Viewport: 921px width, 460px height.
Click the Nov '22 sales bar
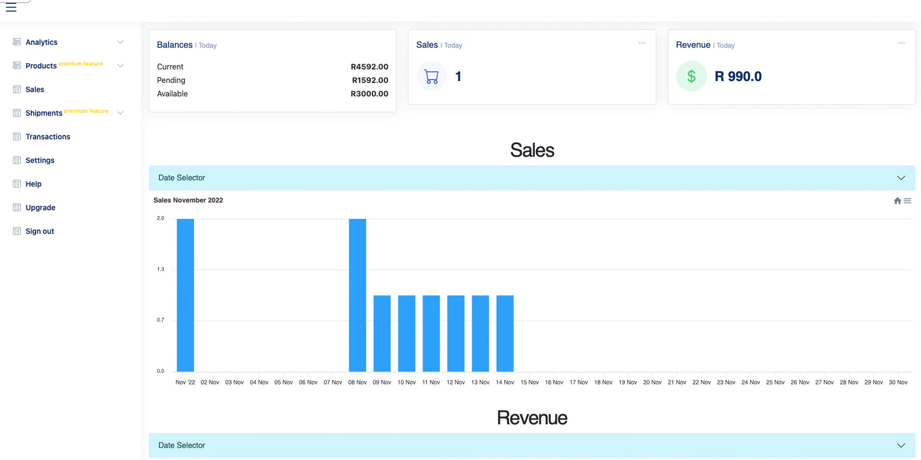(185, 295)
